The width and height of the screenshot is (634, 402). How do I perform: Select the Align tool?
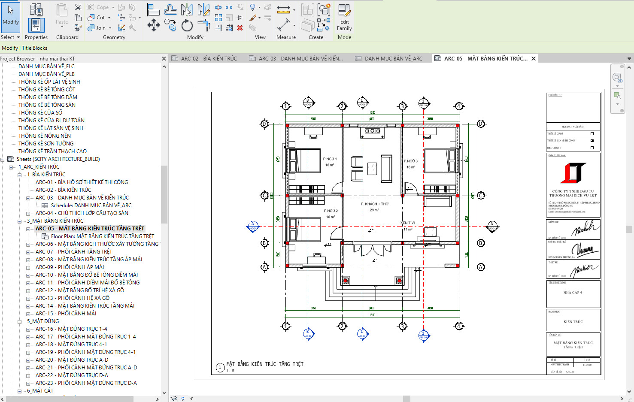[x=153, y=10]
